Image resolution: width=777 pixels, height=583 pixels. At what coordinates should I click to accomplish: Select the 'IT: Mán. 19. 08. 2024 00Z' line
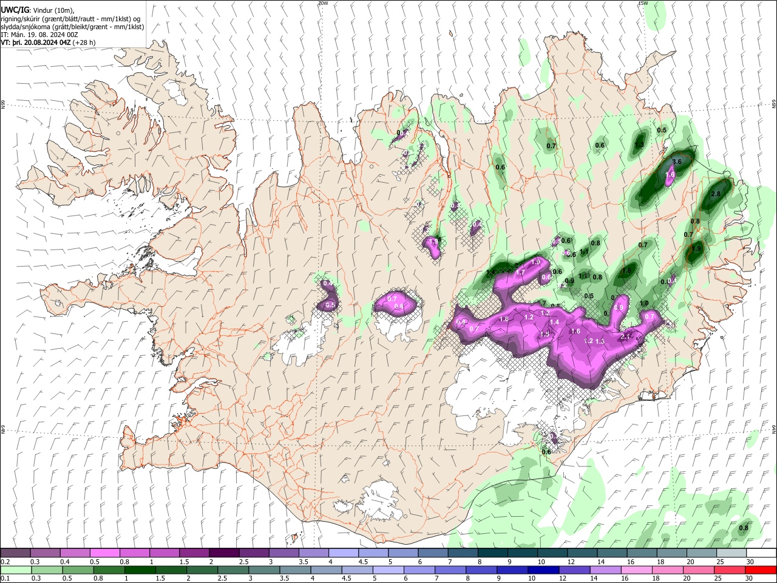click(39, 35)
